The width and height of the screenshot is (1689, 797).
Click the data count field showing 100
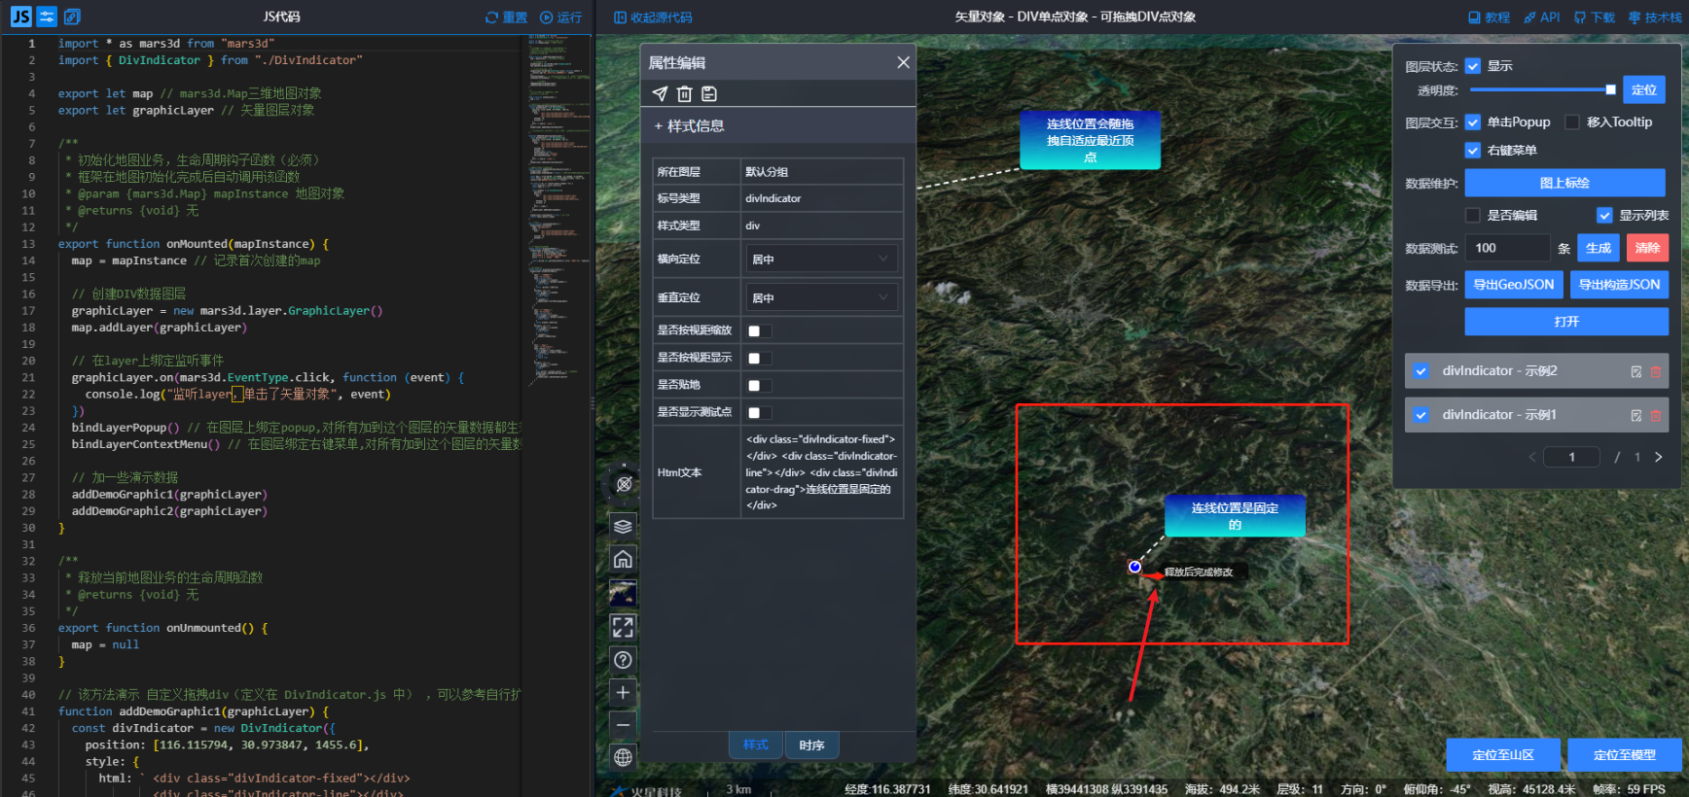(x=1508, y=248)
